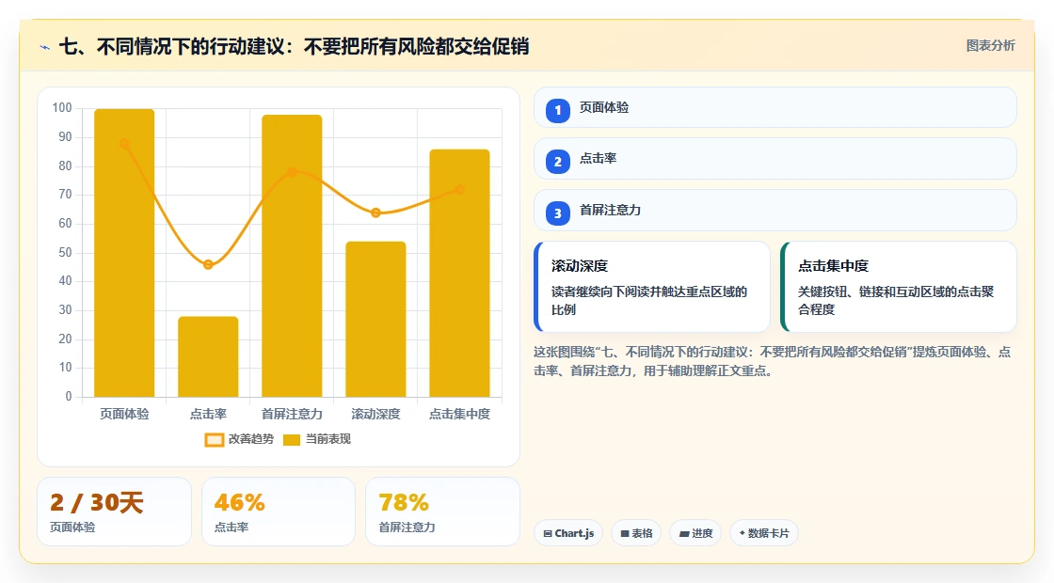
Task: Click the 点击集中度 bar in chart
Action: (x=460, y=274)
